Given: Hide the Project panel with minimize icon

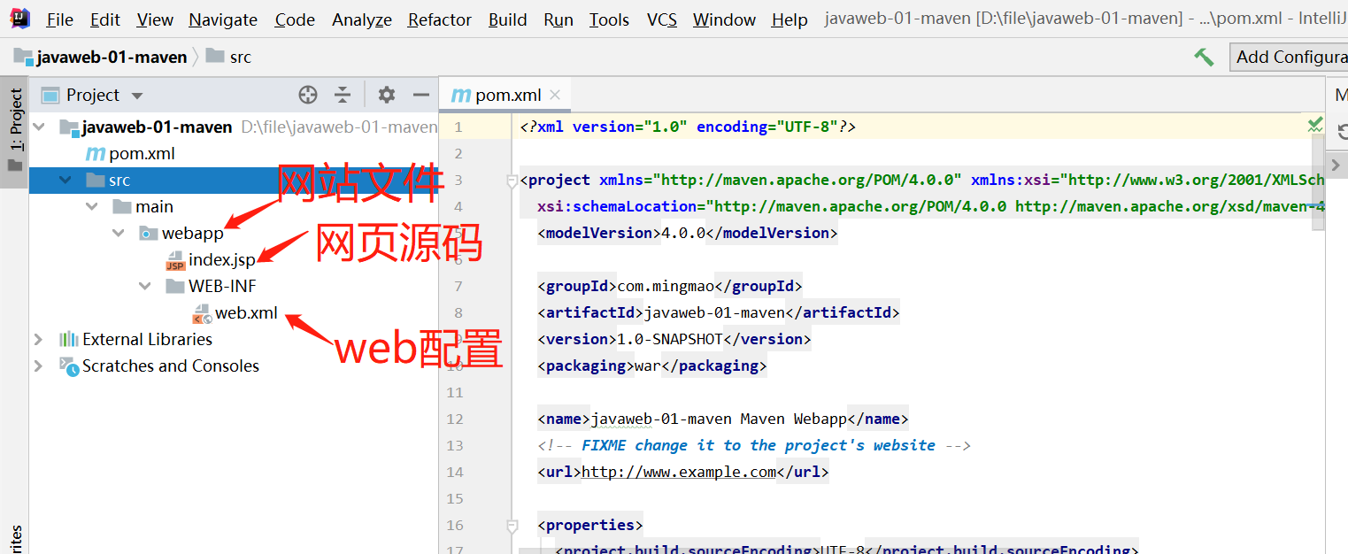Looking at the screenshot, I should (421, 95).
